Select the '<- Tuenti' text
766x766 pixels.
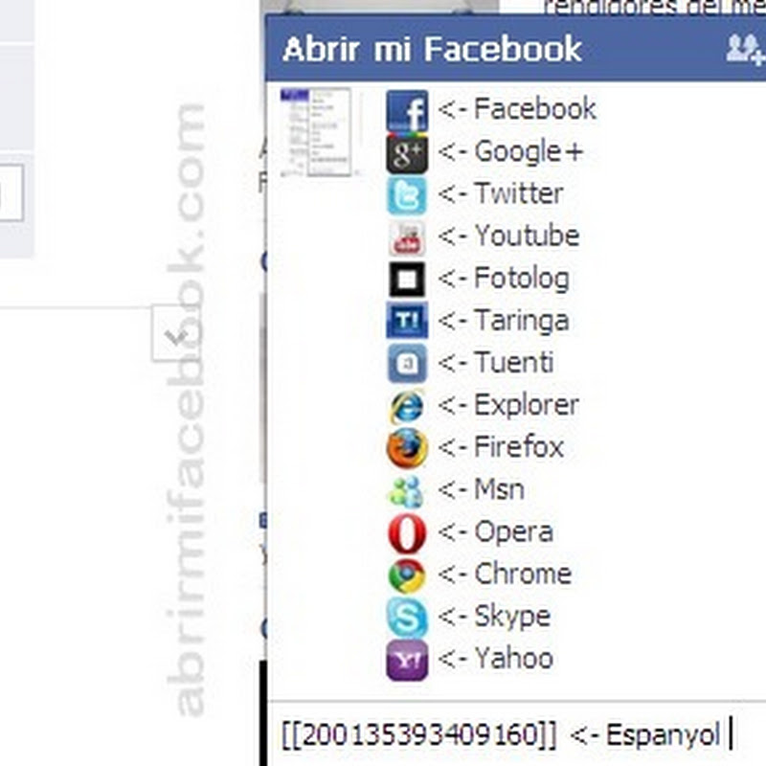point(496,363)
